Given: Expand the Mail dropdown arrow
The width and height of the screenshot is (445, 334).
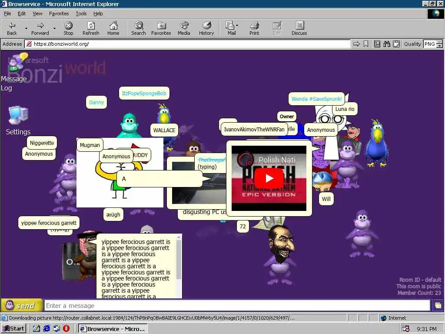Looking at the screenshot, I should tap(237, 26).
